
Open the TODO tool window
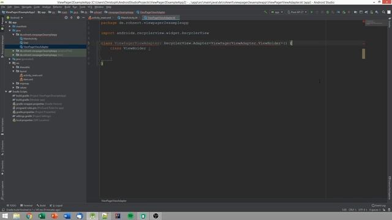point(12,205)
